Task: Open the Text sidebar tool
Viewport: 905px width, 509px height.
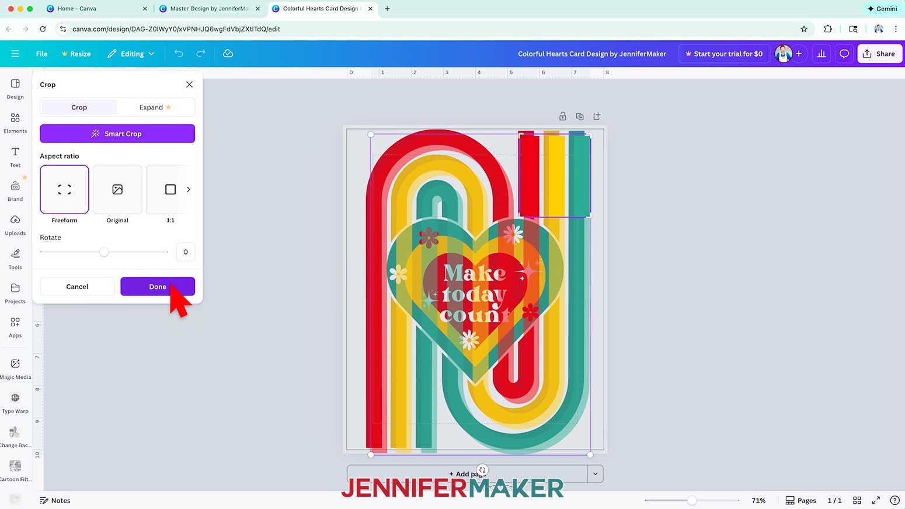Action: (x=15, y=157)
